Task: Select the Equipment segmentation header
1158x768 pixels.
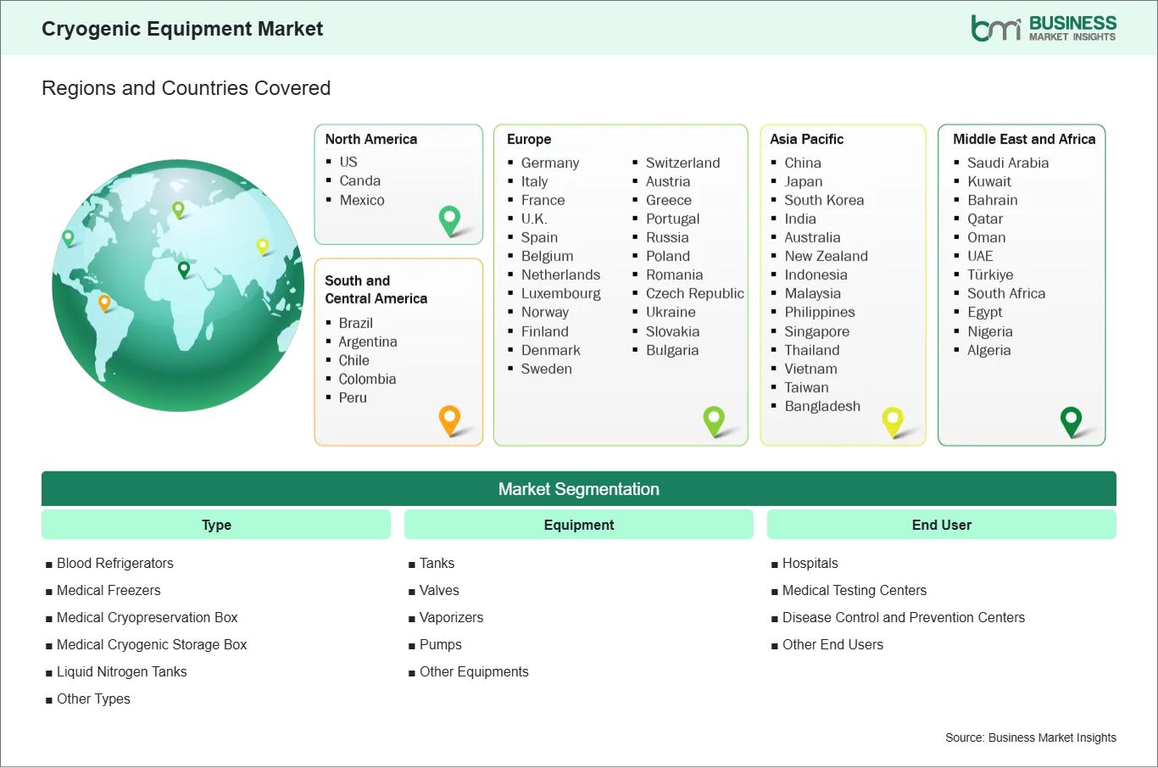Action: click(x=579, y=525)
